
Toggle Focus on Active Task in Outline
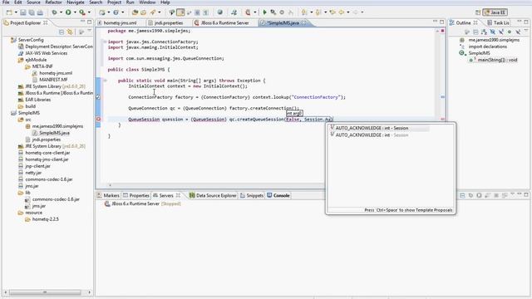click(x=467, y=32)
